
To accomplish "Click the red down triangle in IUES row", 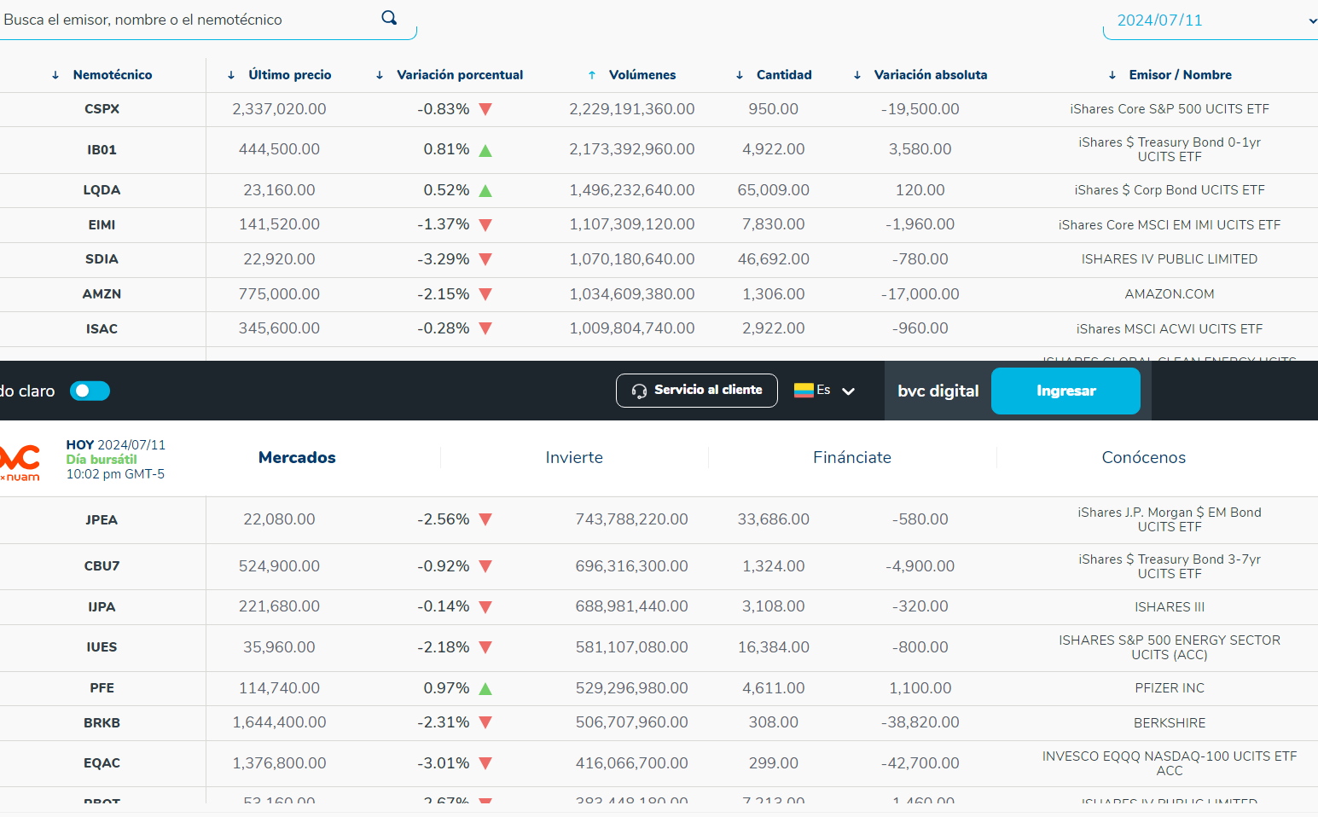I will pyautogui.click(x=485, y=647).
